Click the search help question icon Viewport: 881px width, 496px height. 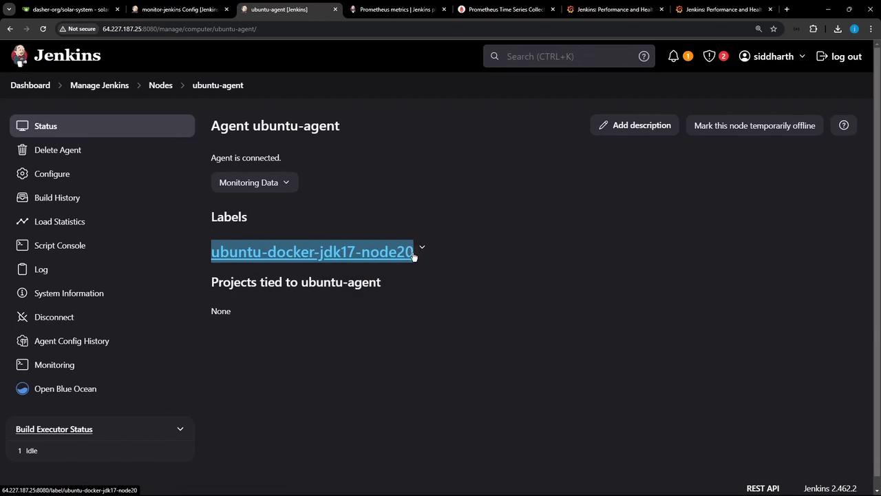tap(644, 56)
